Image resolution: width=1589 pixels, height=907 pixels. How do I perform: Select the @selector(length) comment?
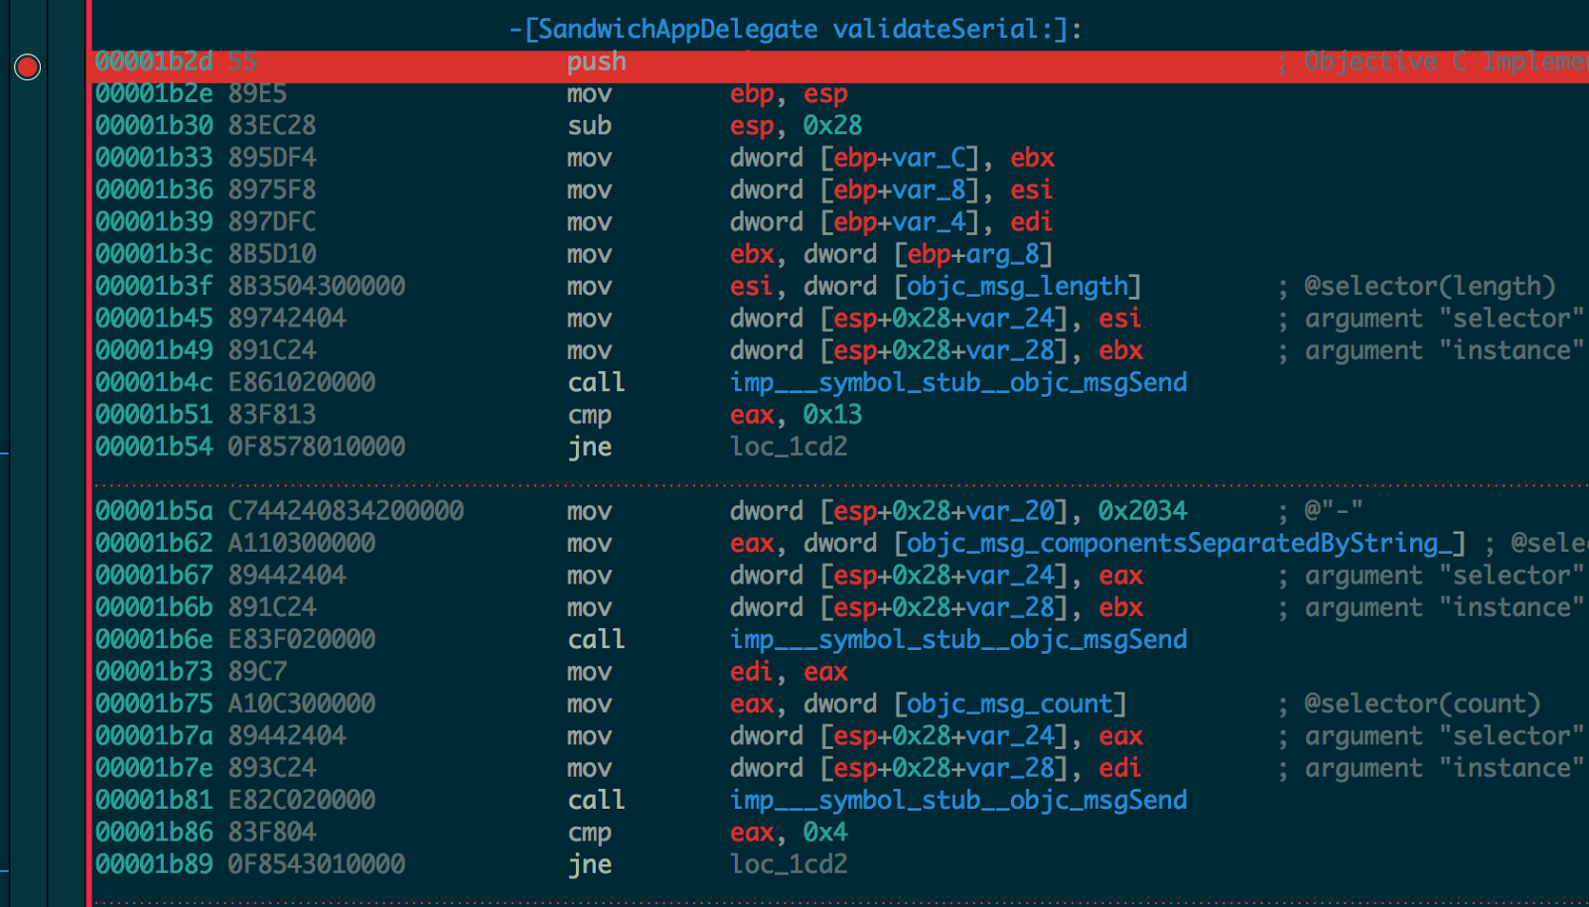click(x=1429, y=287)
